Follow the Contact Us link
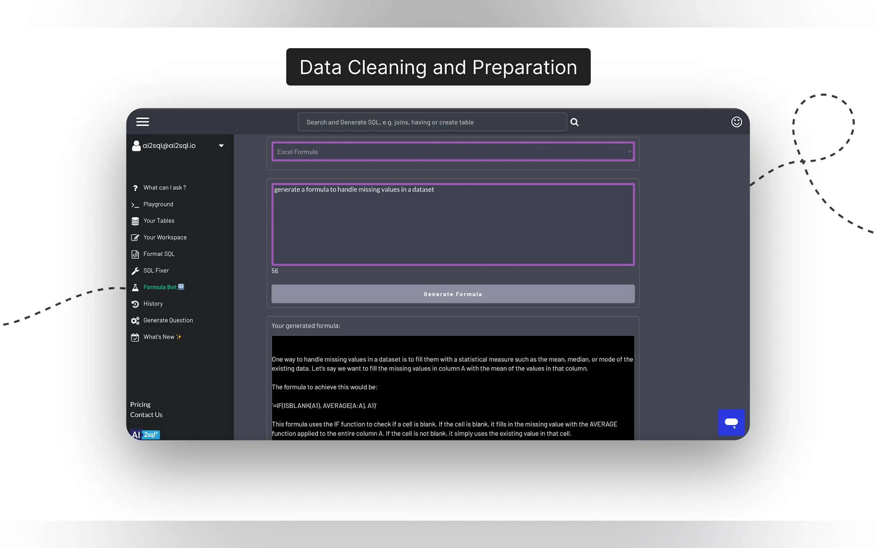Screen dimensions: 877x548 pos(146,415)
